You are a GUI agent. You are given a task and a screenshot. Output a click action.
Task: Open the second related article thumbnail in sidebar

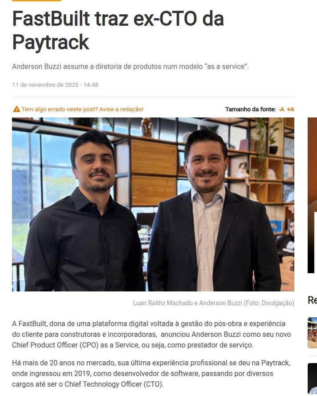pyautogui.click(x=312, y=378)
